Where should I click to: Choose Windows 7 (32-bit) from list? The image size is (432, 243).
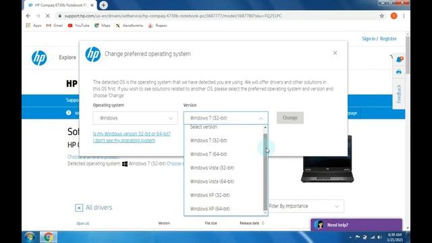click(223, 140)
